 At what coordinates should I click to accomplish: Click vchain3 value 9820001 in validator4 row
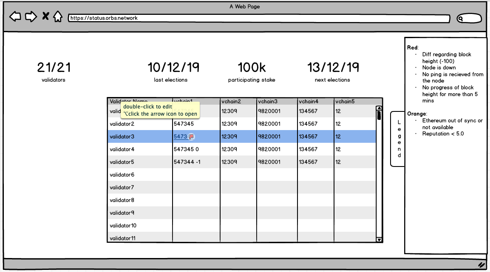point(269,149)
